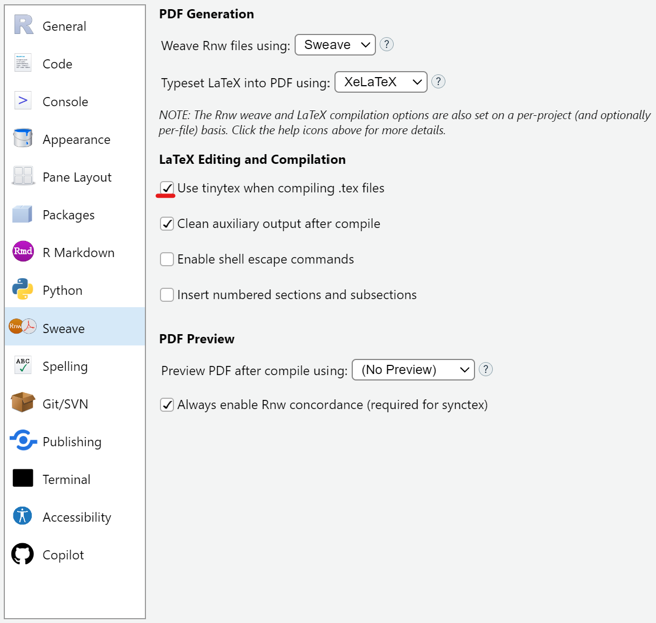Click help button beside PDF preview dropdown

[486, 369]
